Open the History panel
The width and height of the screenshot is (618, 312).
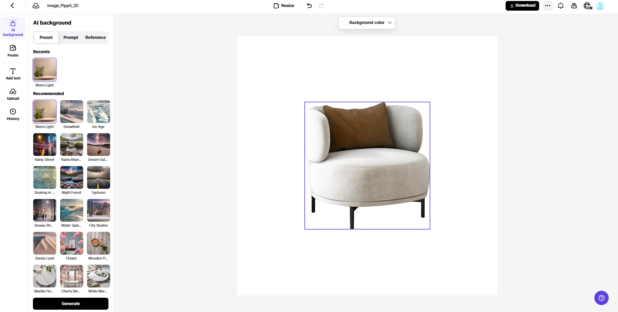13,115
